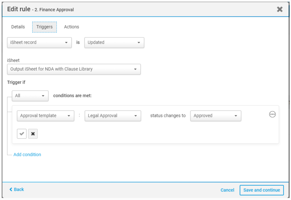The width and height of the screenshot is (291, 200).
Task: Open more options ellipsis for condition
Action: click(x=272, y=114)
